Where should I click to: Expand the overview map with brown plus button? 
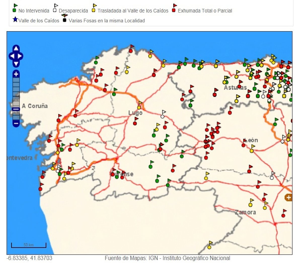point(288,197)
